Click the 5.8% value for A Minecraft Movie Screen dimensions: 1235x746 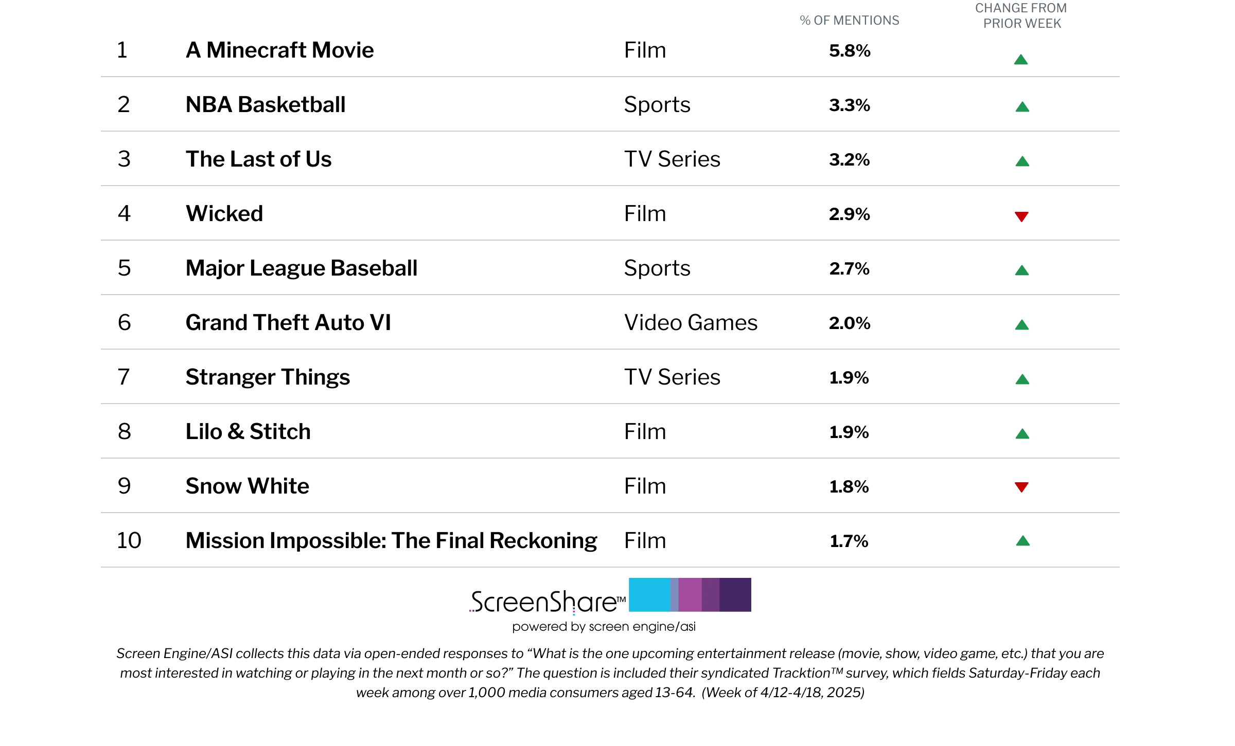(x=850, y=50)
